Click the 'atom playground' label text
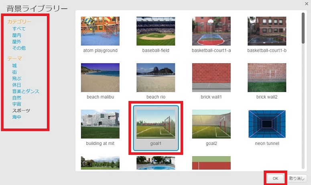Viewport: 311px width, 185px height. tap(100, 50)
